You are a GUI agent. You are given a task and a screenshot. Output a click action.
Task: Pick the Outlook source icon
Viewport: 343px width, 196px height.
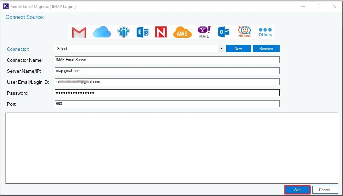224,32
